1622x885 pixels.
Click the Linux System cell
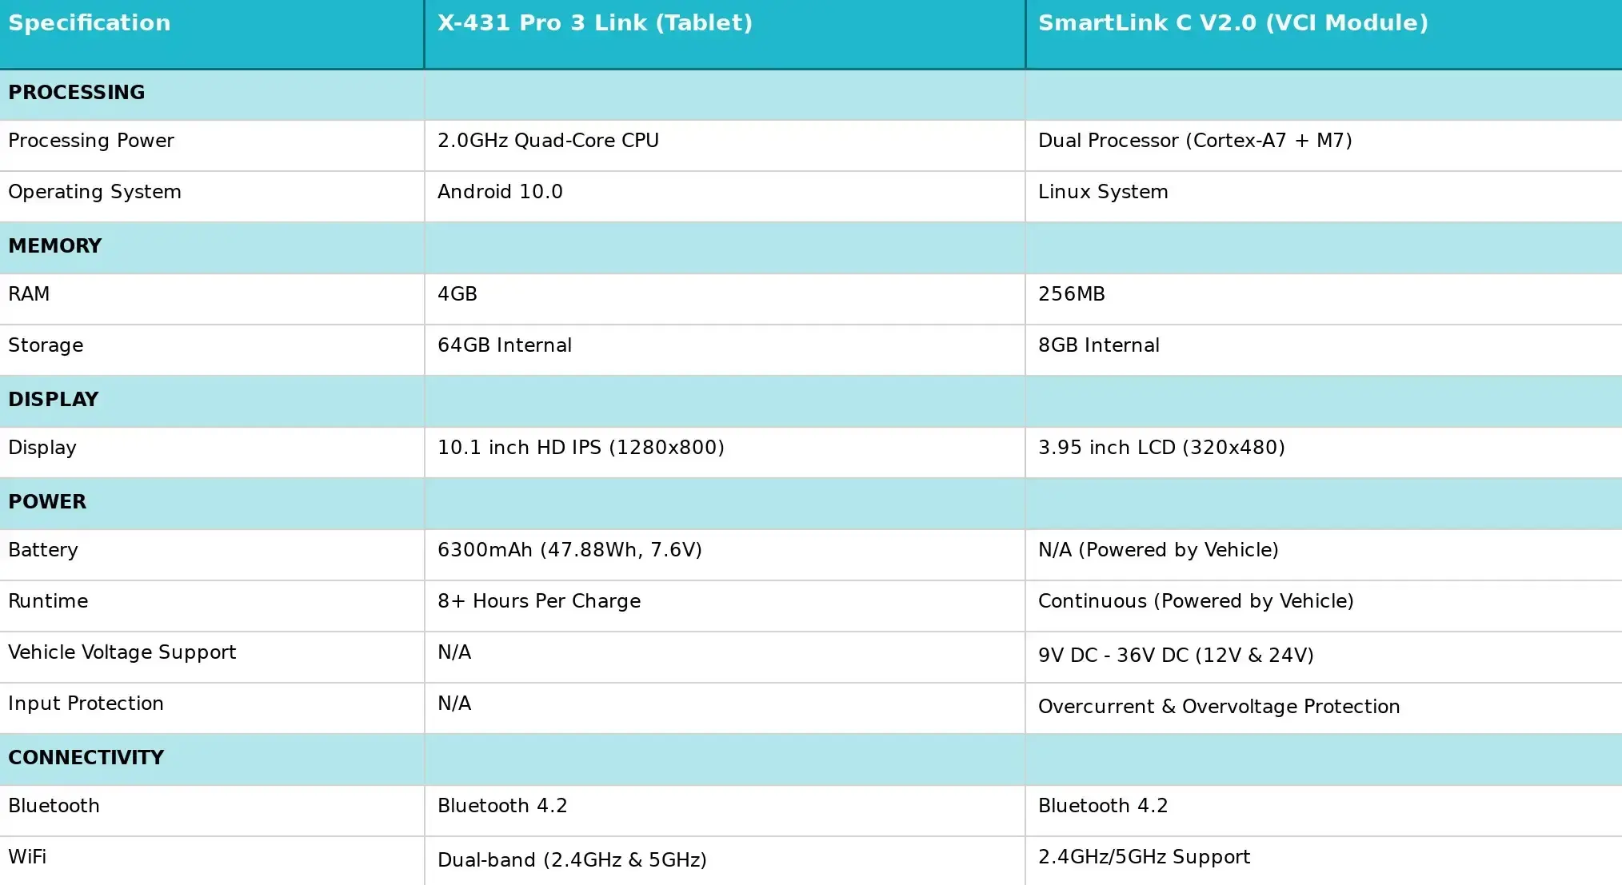[1103, 192]
